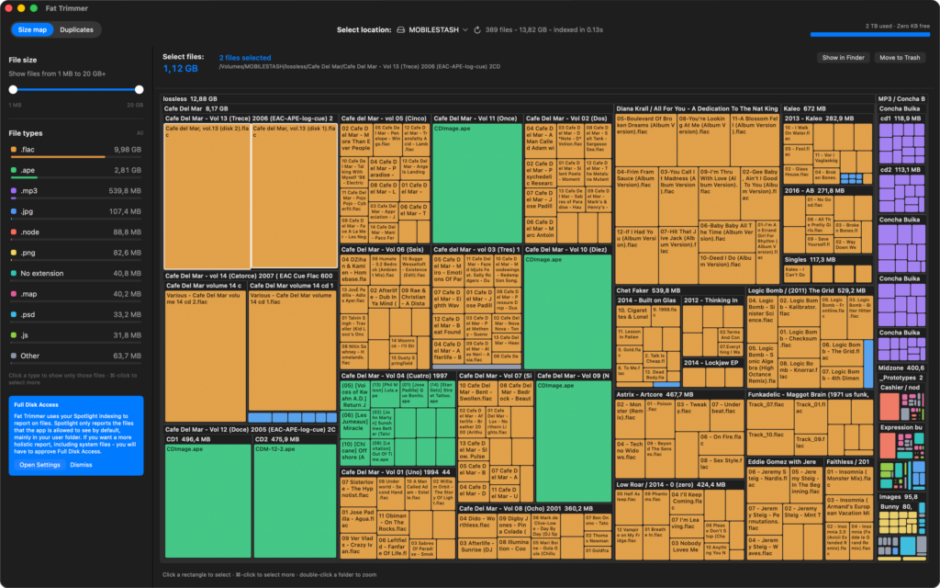This screenshot has width=940, height=588.
Task: Click the Faithless / 201 folder header
Action: pyautogui.click(x=849, y=461)
